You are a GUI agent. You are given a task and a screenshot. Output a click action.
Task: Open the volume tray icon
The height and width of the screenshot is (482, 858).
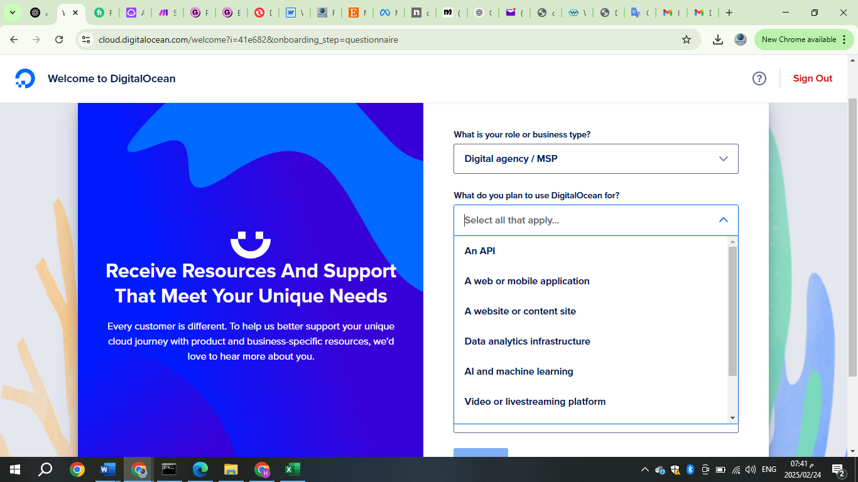pyautogui.click(x=750, y=469)
